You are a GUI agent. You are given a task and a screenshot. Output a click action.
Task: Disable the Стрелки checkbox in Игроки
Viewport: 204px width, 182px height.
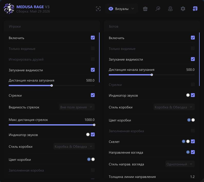tap(93, 95)
